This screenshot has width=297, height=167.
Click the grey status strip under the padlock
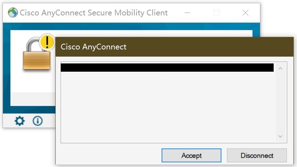tap(32, 99)
